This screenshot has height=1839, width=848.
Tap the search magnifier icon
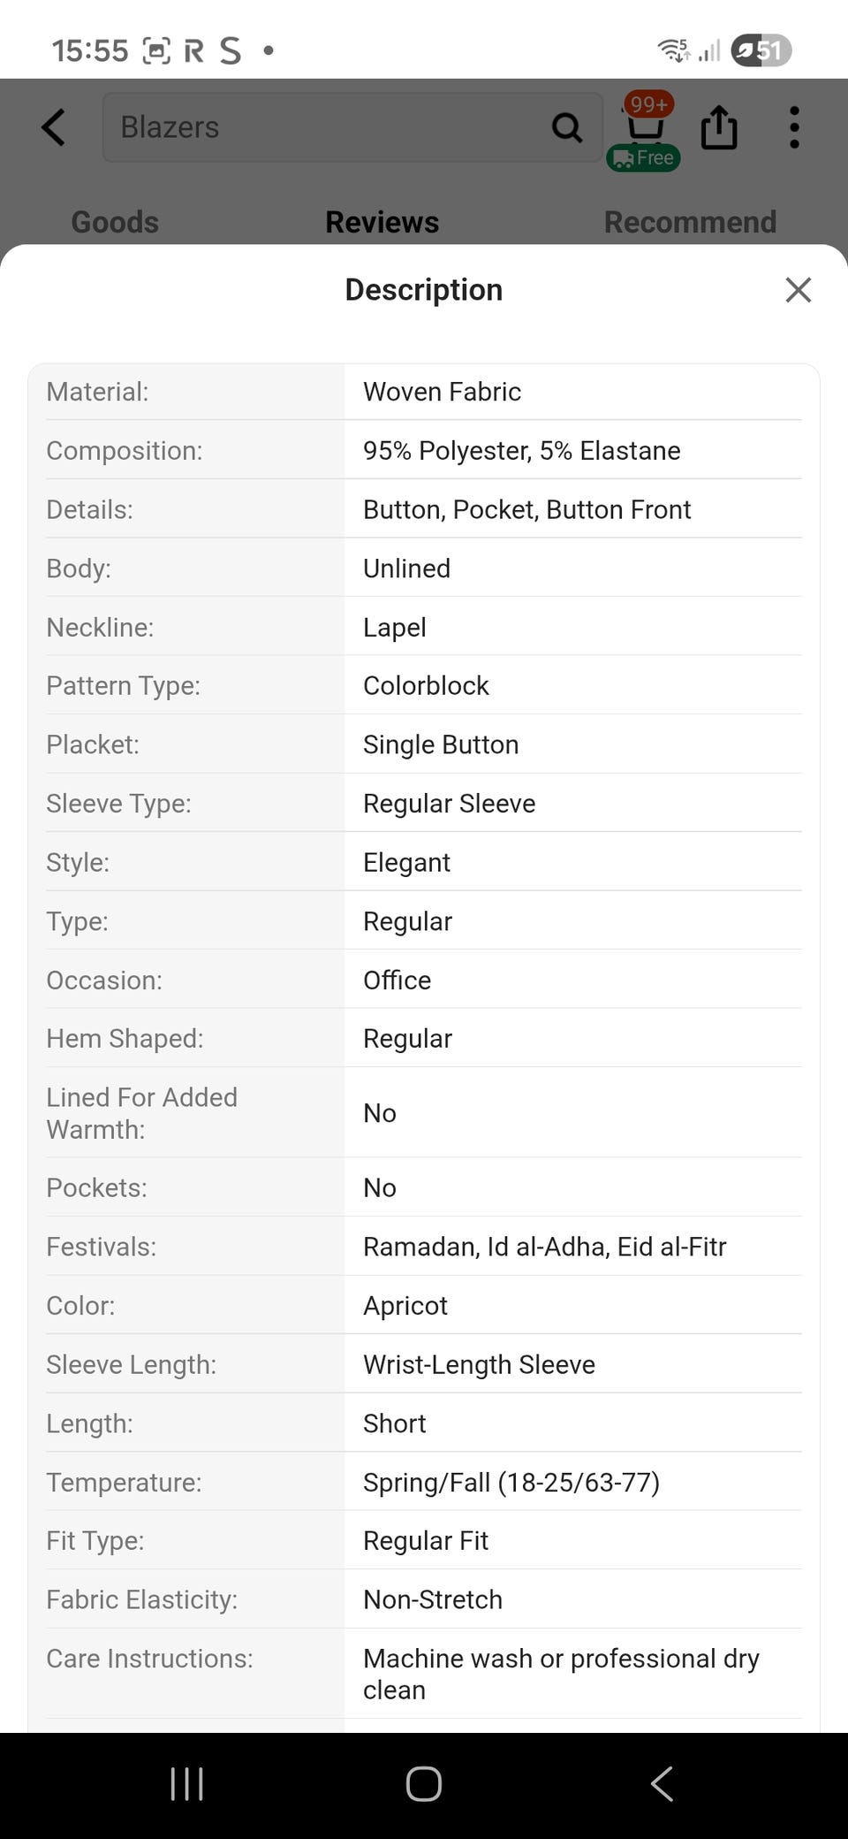point(567,127)
